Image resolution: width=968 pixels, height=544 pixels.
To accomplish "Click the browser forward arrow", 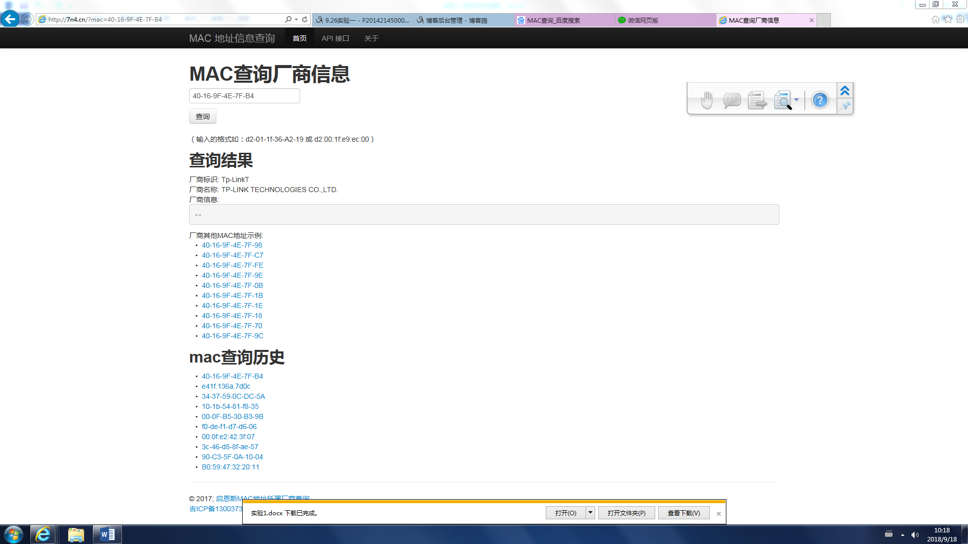I will click(x=27, y=19).
